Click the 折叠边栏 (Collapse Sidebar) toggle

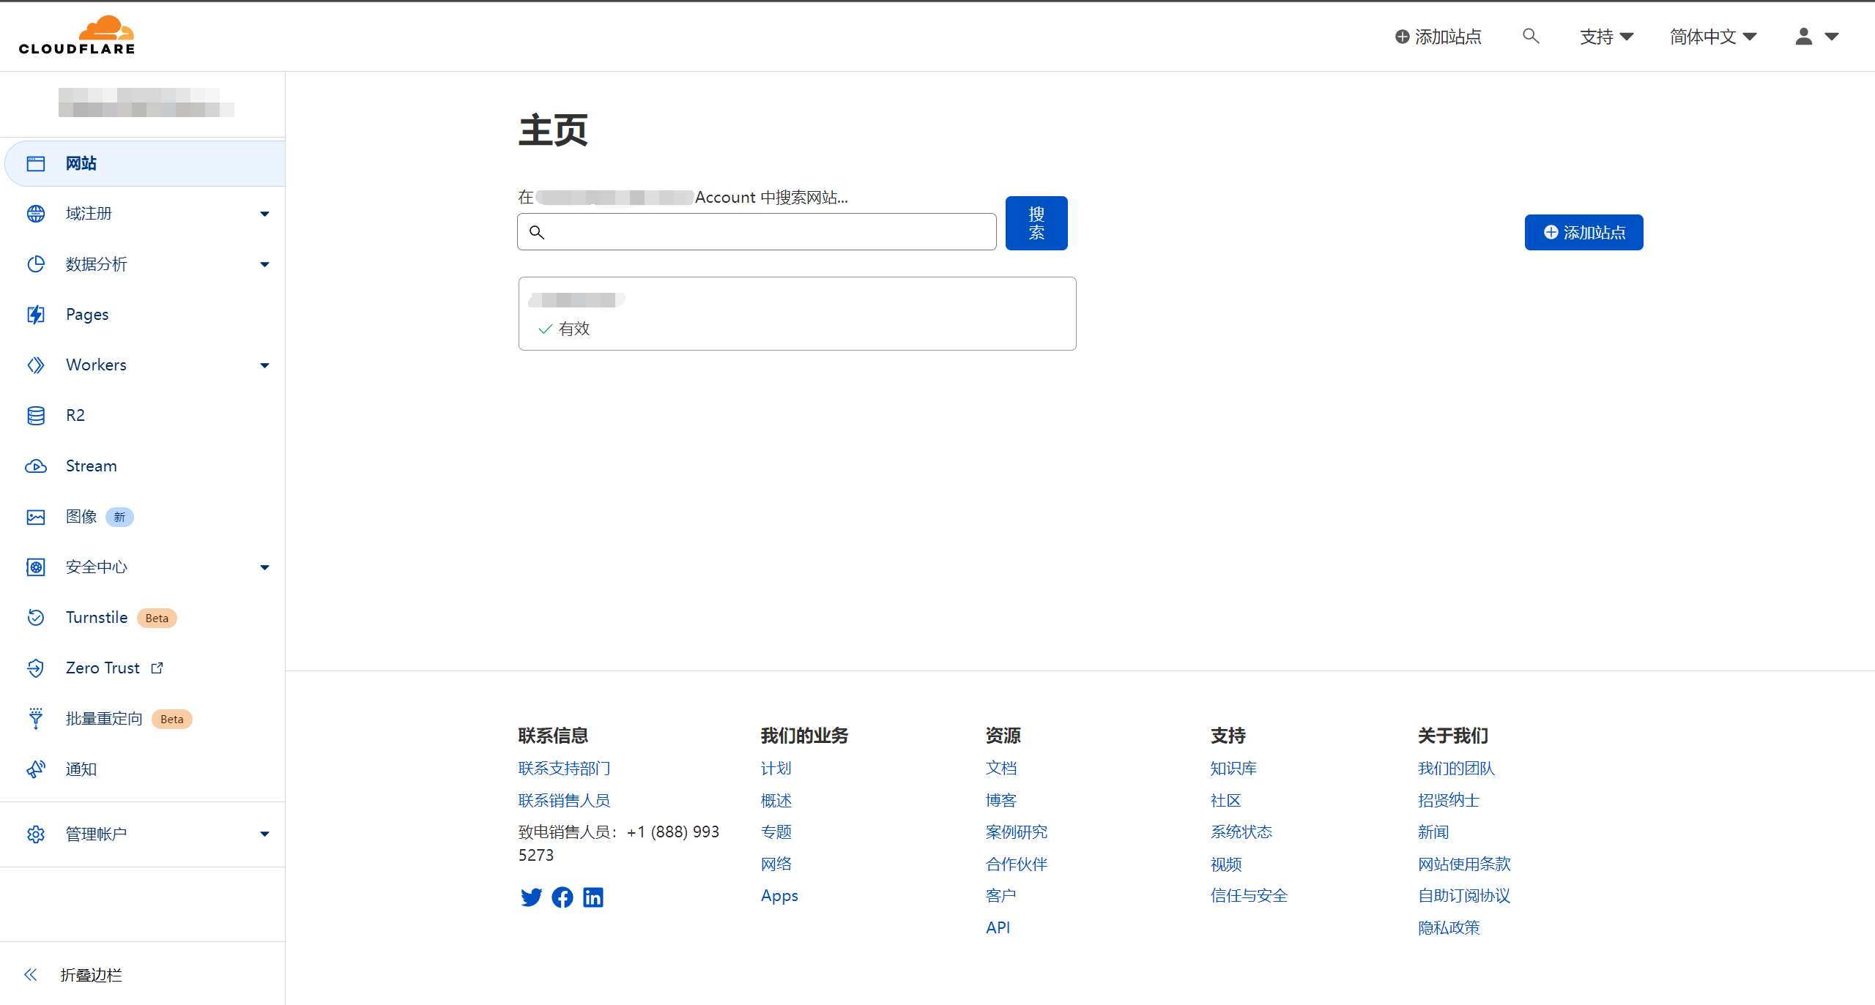pyautogui.click(x=68, y=974)
